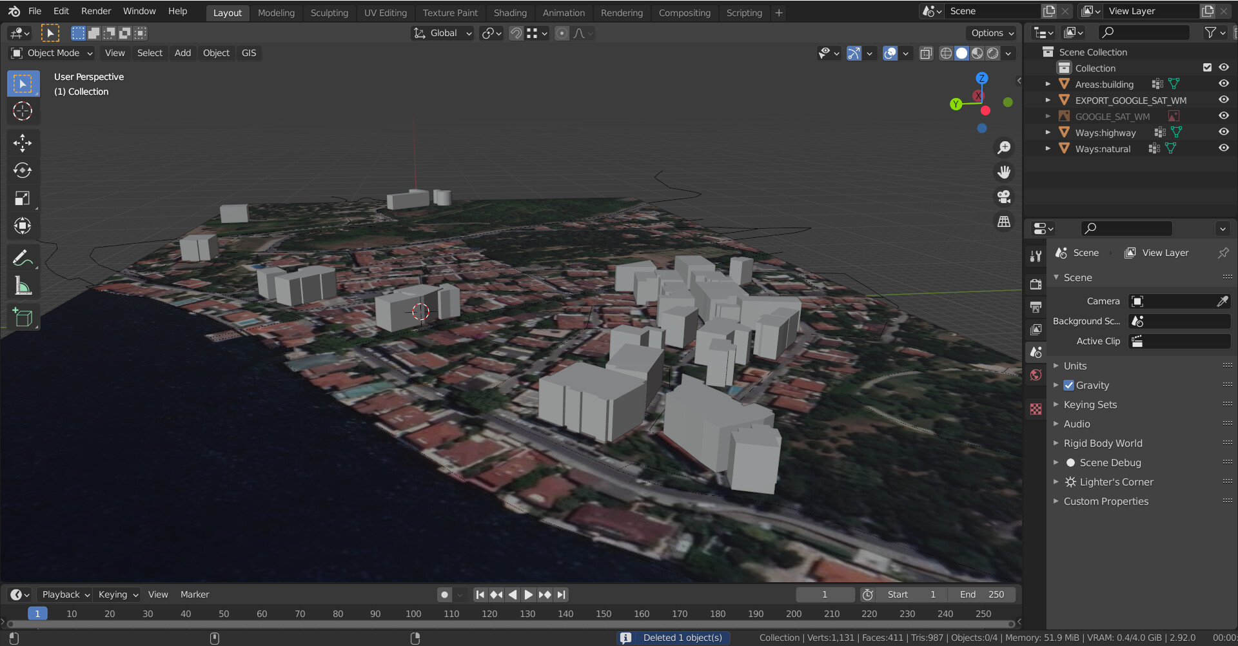Open the Output properties tab
The height and width of the screenshot is (646, 1238).
click(1036, 307)
